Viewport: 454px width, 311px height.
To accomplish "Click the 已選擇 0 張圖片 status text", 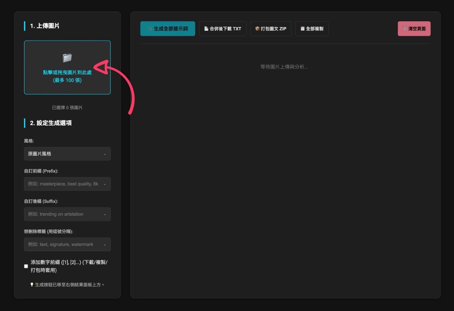I will (67, 107).
